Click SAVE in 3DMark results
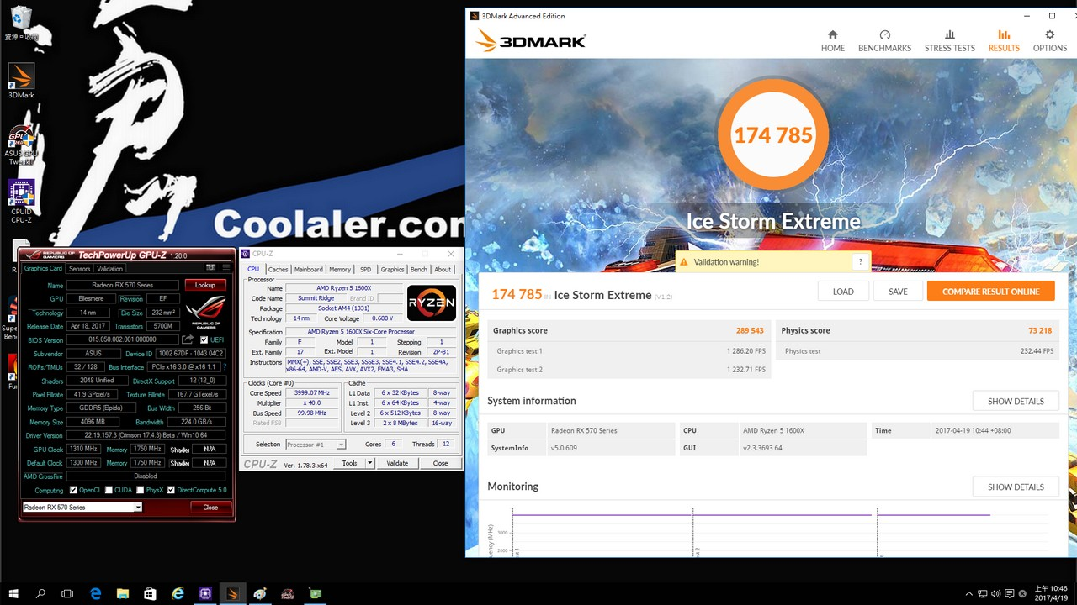Viewport: 1077px width, 605px height. tap(898, 292)
